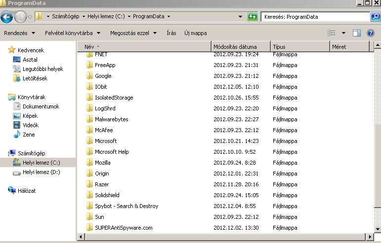This screenshot has height=243, width=381.
Task: Click Helyi lemez (C:) in the address bar
Action: [106, 16]
